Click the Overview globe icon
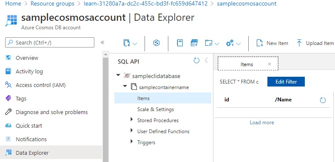The height and width of the screenshot is (162, 335). click(8, 58)
